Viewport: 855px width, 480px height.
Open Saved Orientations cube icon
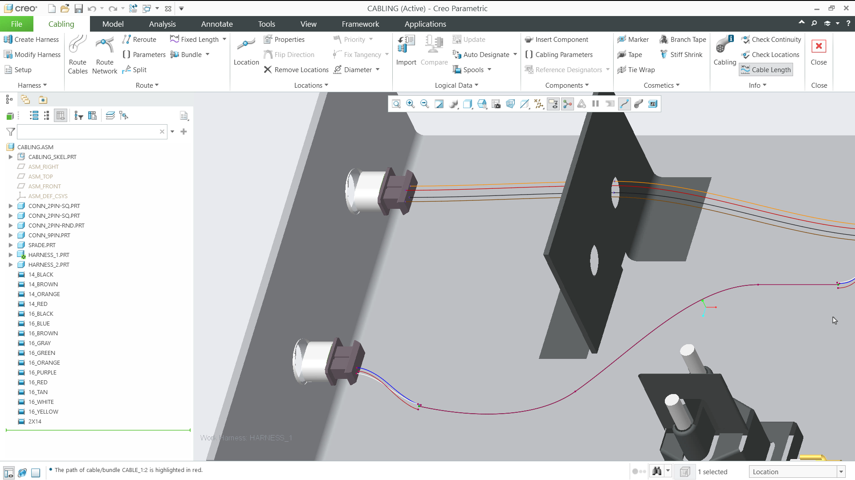click(482, 104)
